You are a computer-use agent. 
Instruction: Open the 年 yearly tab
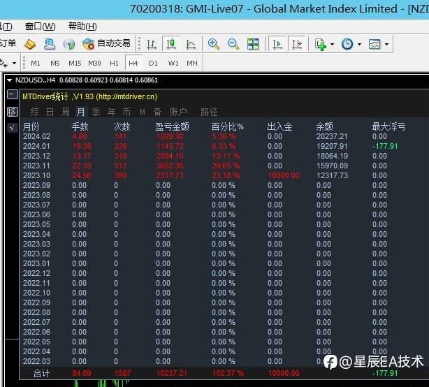pyautogui.click(x=111, y=112)
